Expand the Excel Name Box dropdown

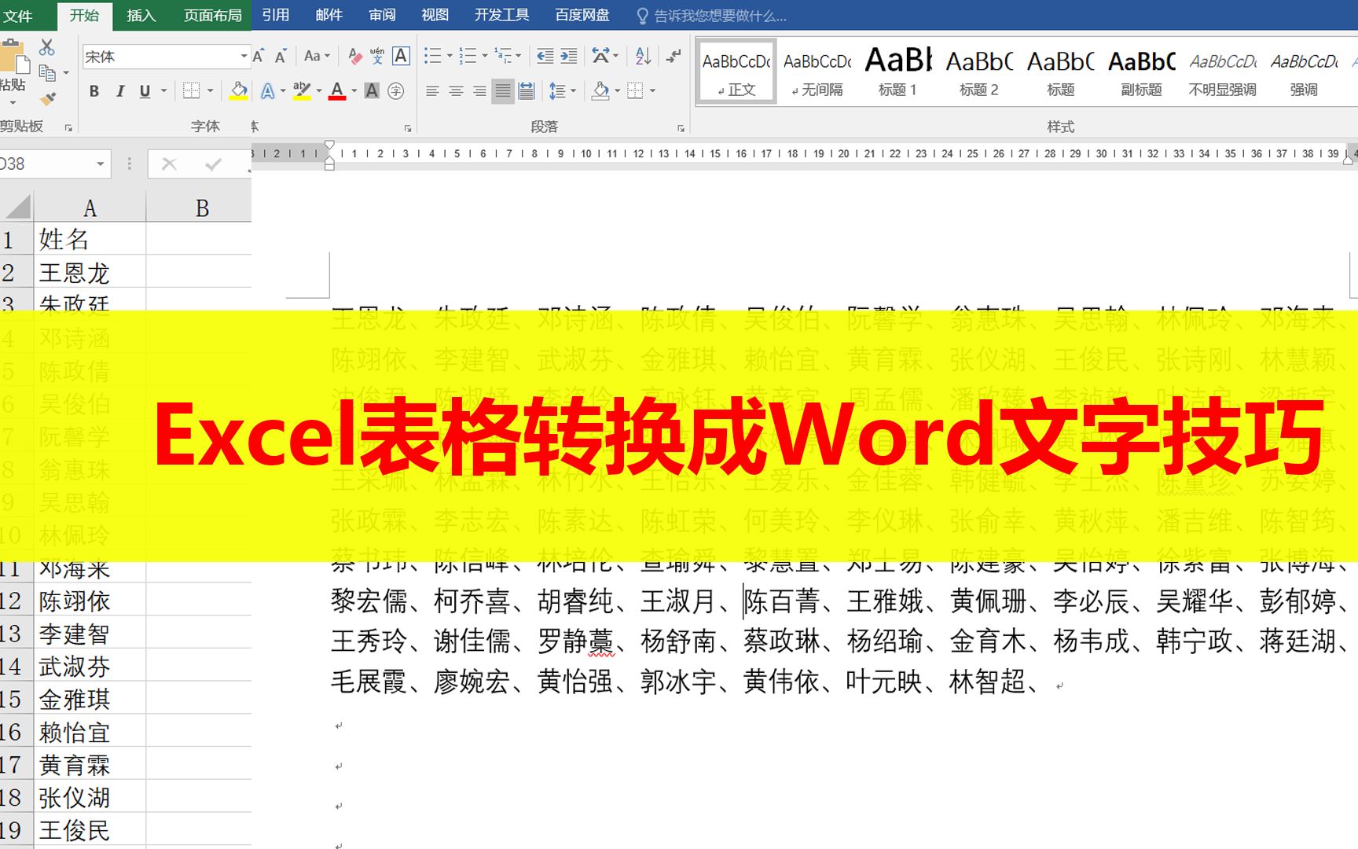pos(101,164)
